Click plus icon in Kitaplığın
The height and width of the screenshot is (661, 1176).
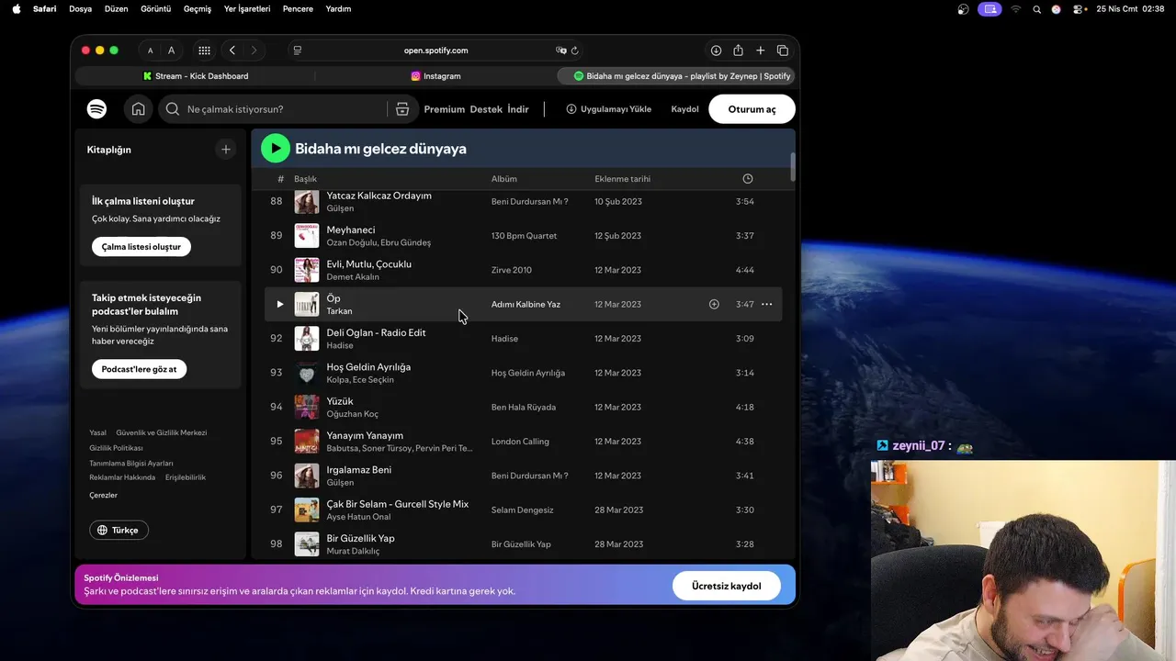[226, 150]
